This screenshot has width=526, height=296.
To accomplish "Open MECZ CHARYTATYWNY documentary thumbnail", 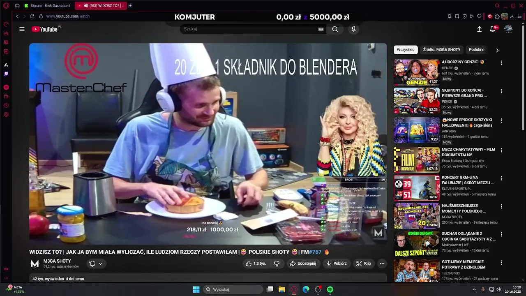I will 417,160.
